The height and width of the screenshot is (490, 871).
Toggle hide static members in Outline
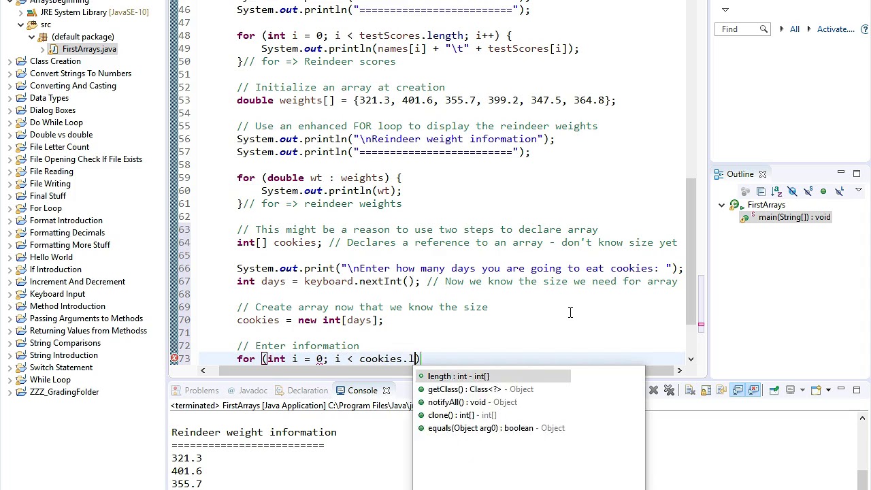tap(808, 191)
